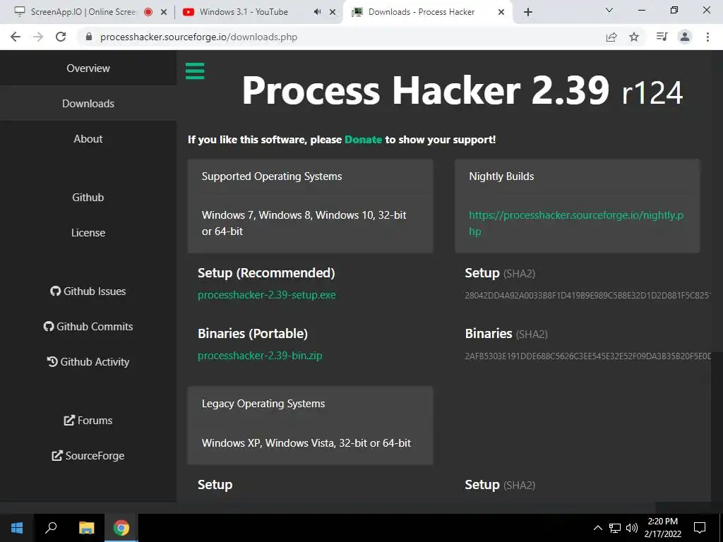Open Github Issues in the sidebar
723x542 pixels.
[88, 291]
